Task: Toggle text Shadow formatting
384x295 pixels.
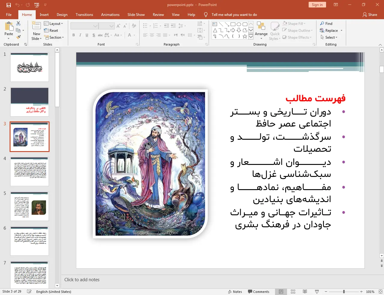Action: (94, 35)
